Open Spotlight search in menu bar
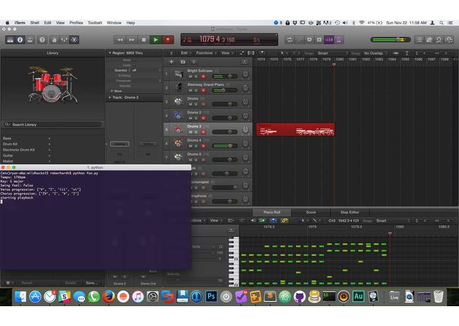 pyautogui.click(x=441, y=23)
